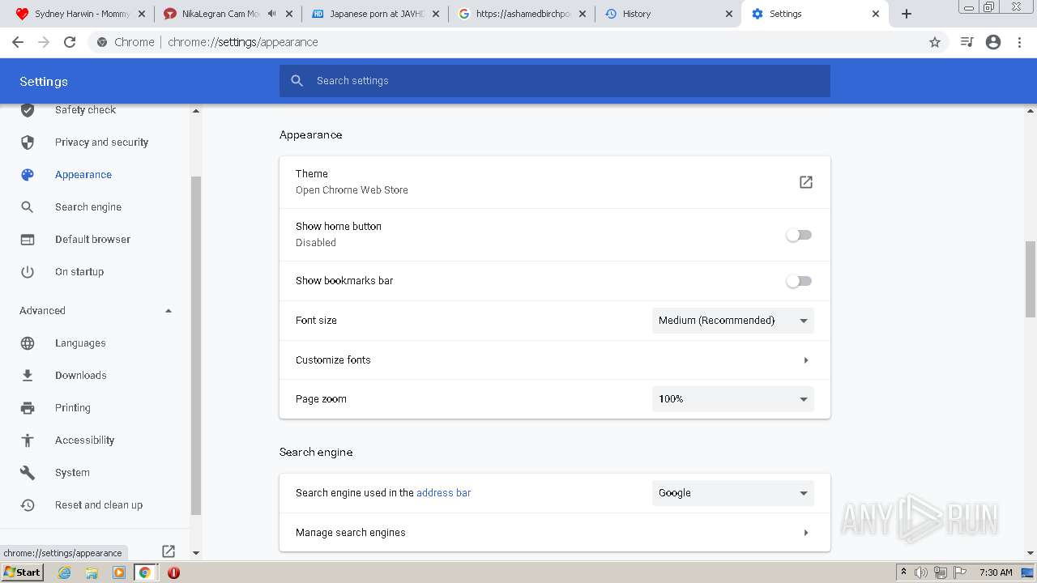
Task: Click the taskbar clock showing 7:30 AM
Action: (996, 572)
